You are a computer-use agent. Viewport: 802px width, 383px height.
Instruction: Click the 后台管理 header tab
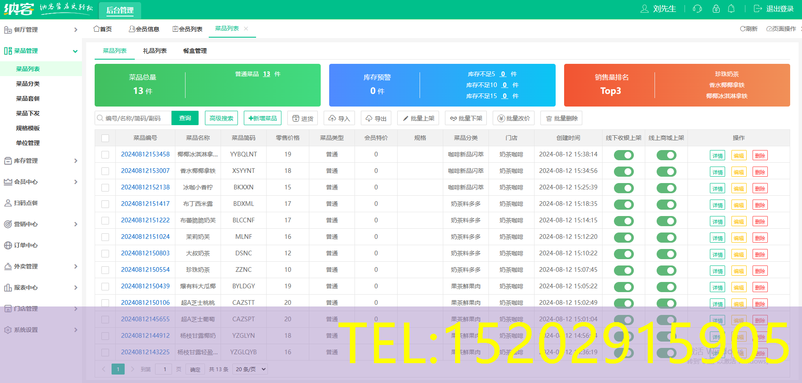tap(120, 10)
